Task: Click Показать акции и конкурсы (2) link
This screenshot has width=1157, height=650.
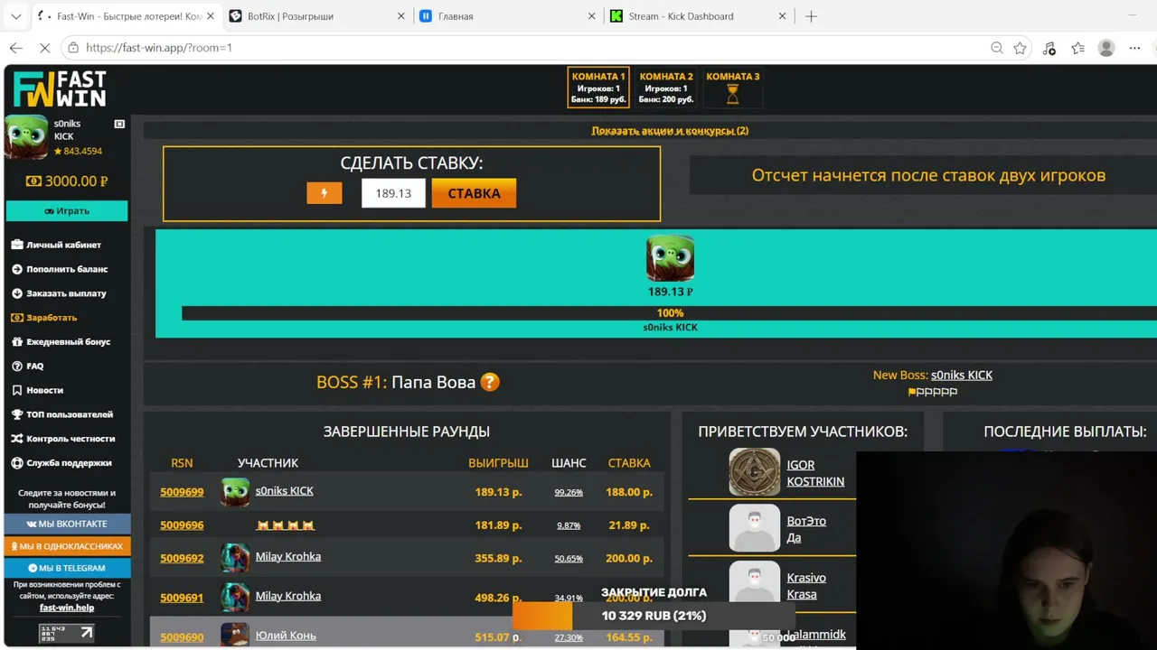Action: click(x=670, y=131)
